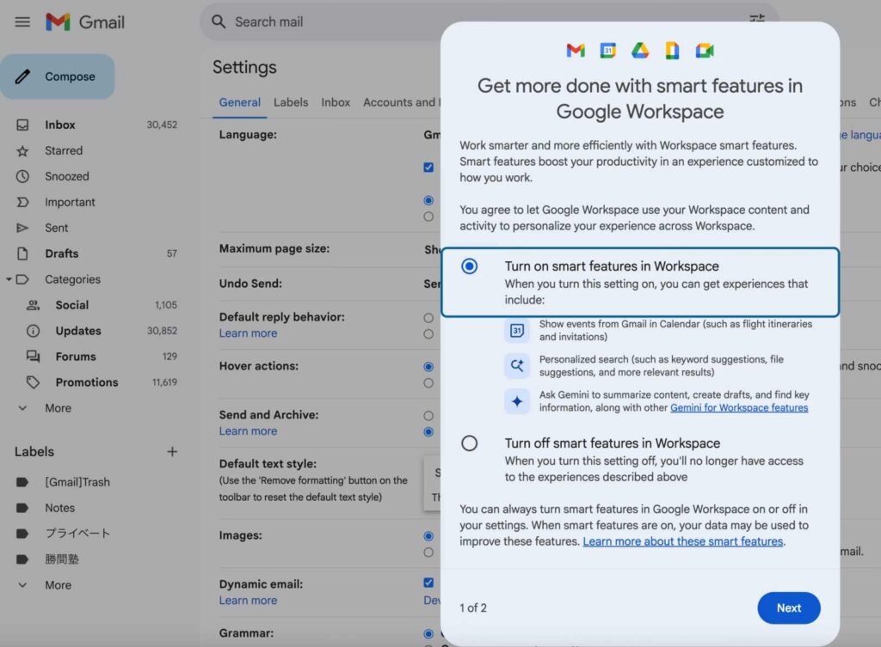Click the Gemini sparkle icon
881x647 pixels.
517,401
